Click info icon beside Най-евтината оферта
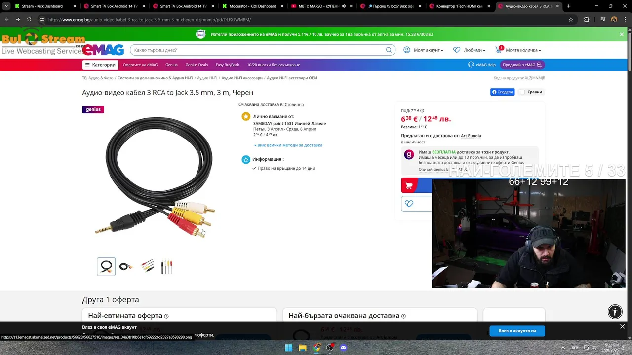The image size is (632, 355). 166,316
